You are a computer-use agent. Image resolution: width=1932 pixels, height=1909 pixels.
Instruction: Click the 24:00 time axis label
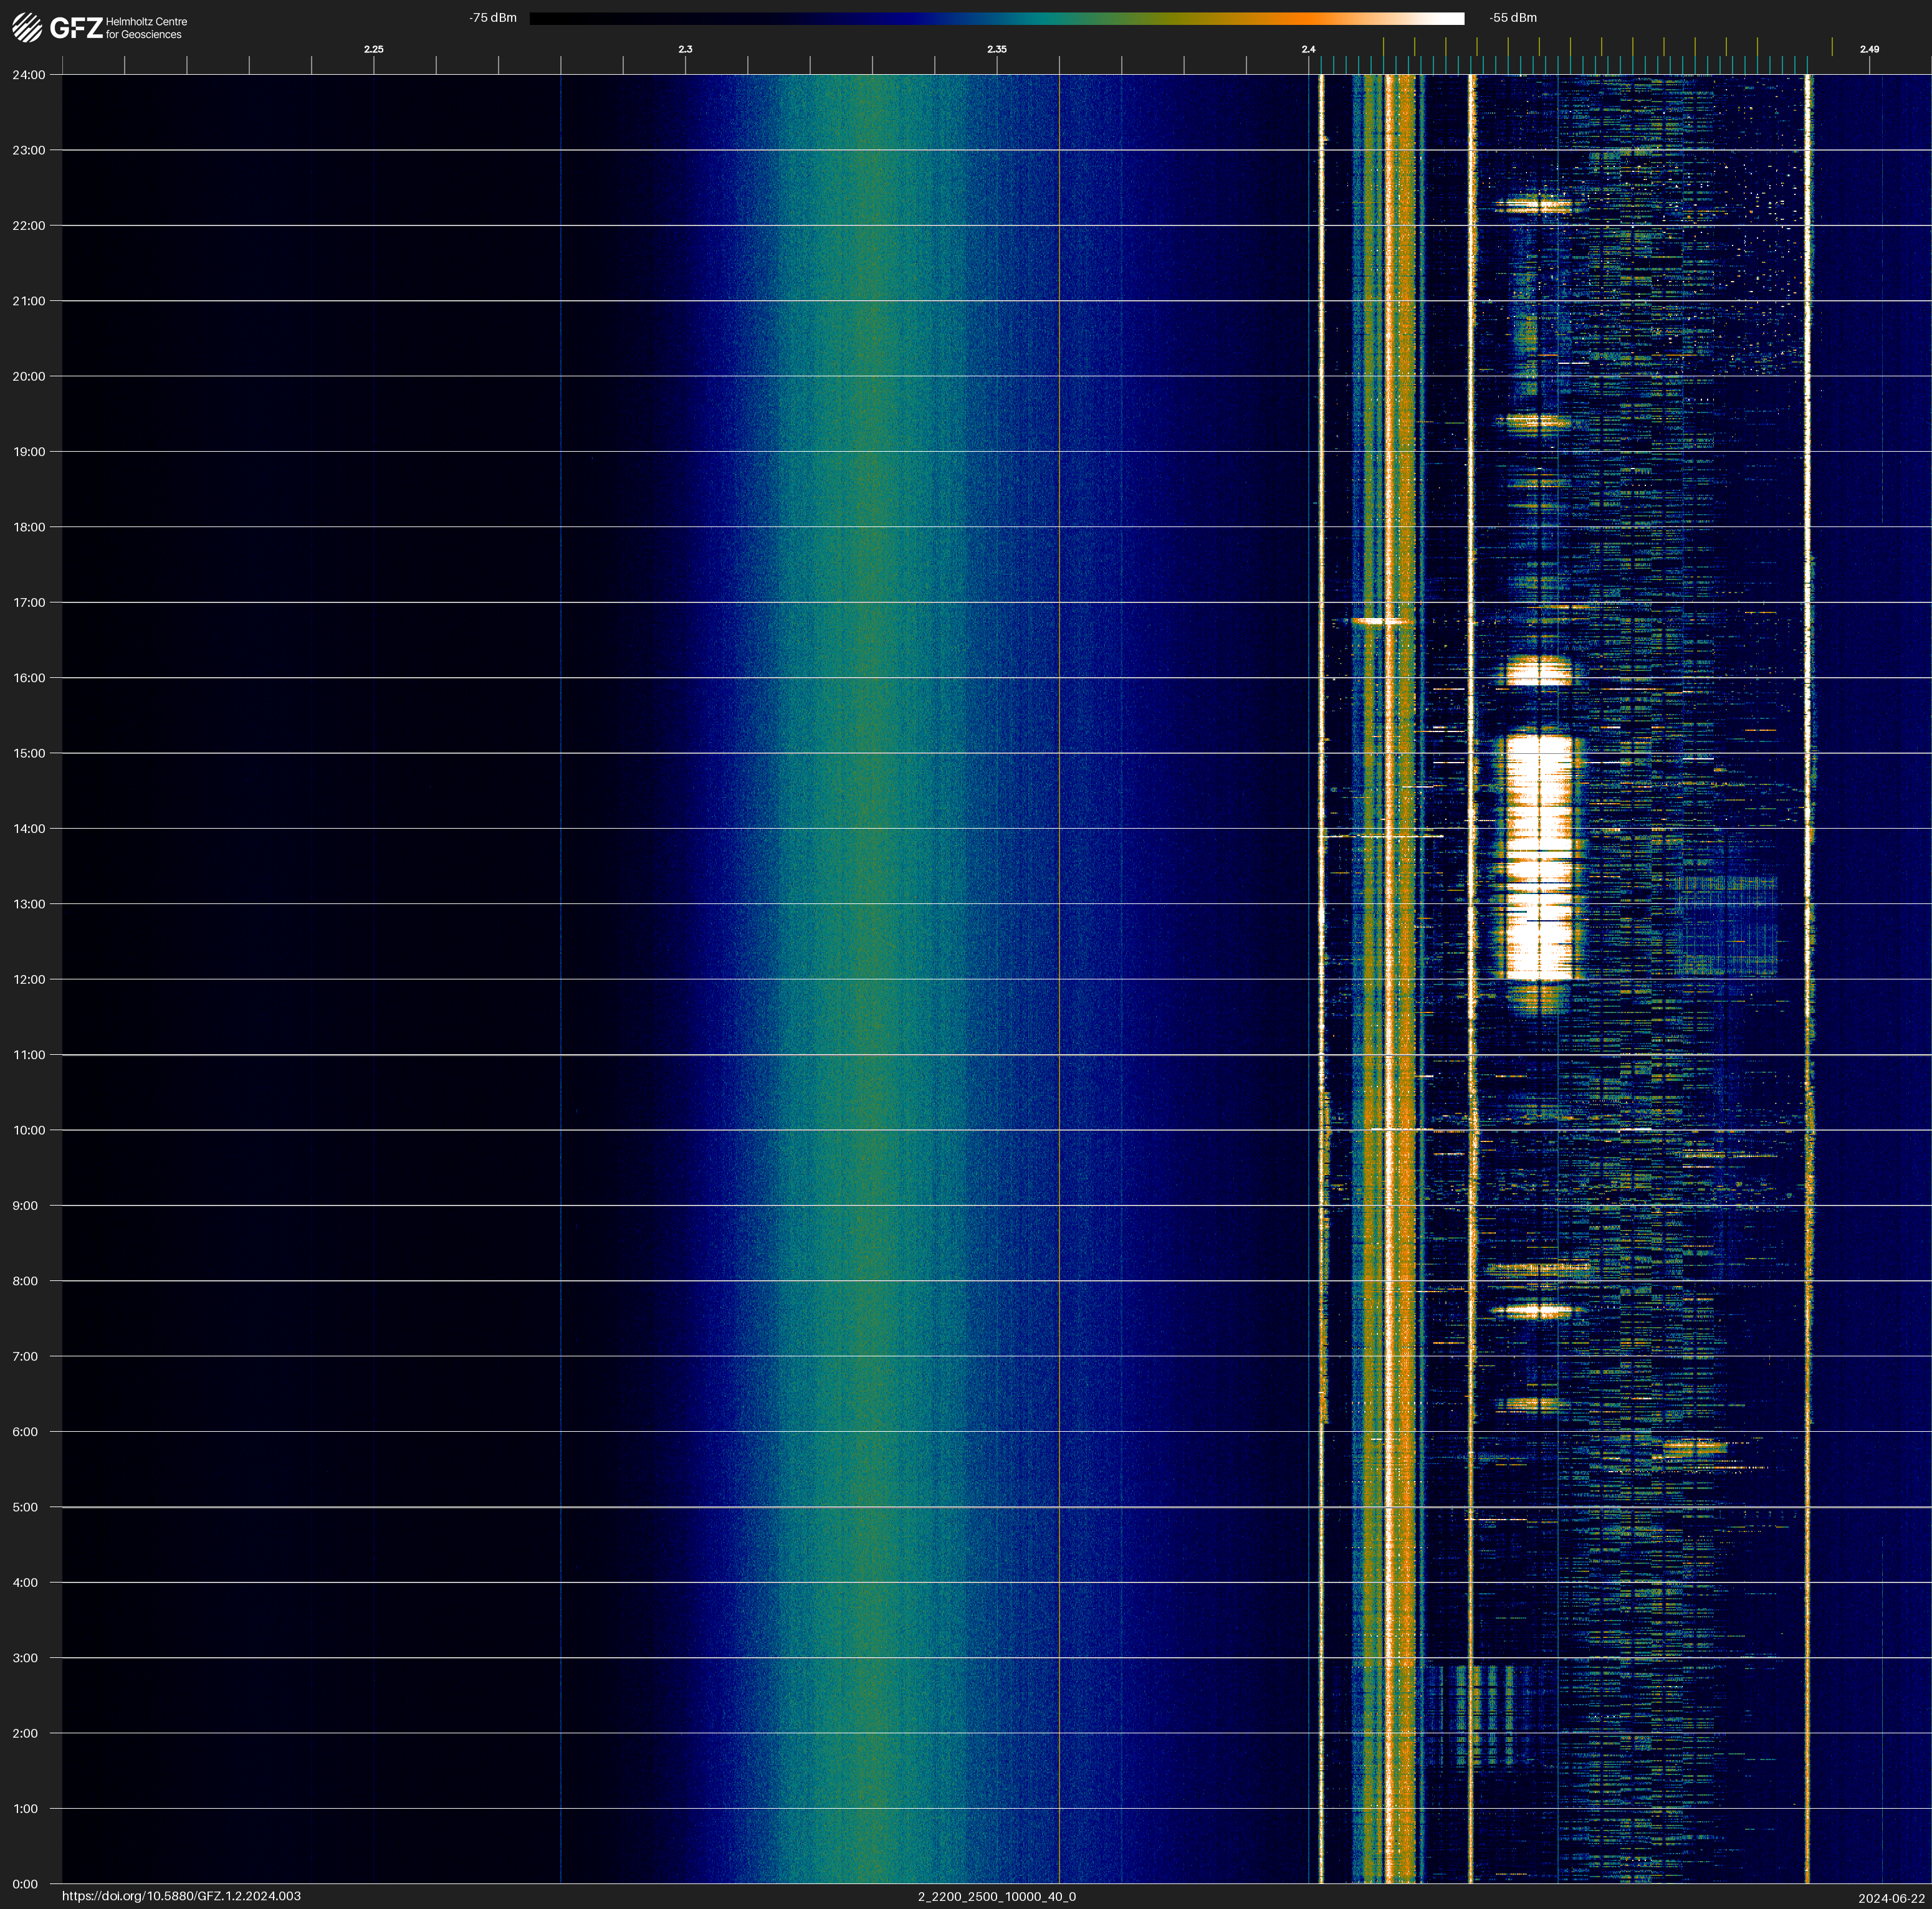pos(29,75)
